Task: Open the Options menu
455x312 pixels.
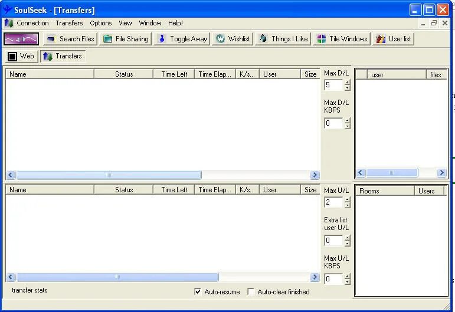Action: click(101, 23)
